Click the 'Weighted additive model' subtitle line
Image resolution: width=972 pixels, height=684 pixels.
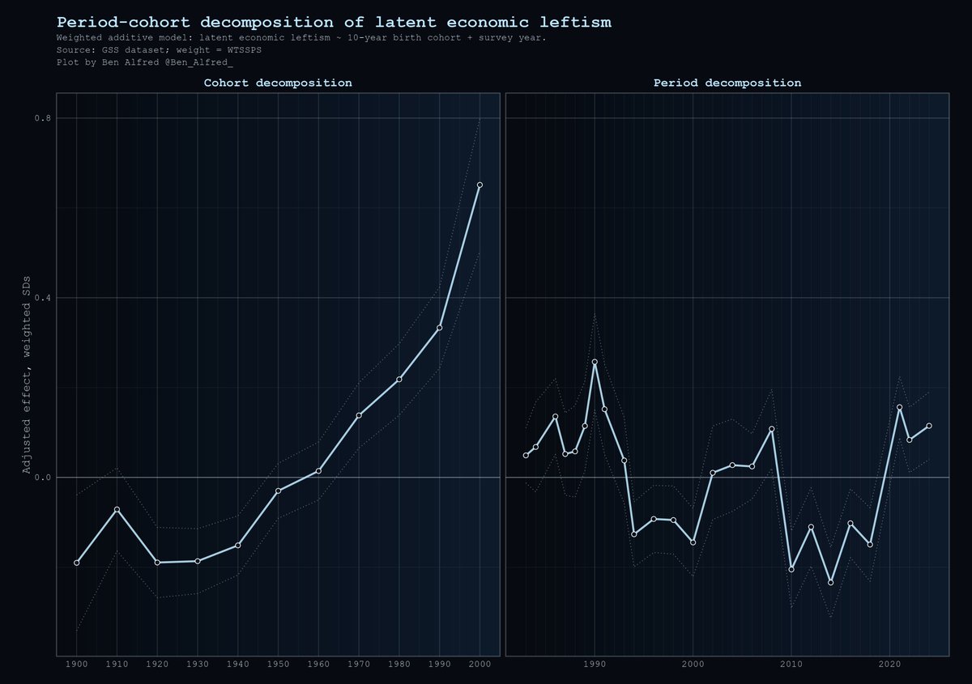[x=301, y=38]
